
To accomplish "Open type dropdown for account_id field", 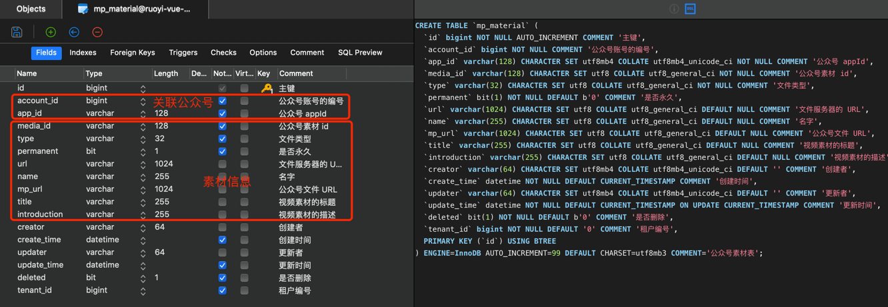I will pyautogui.click(x=143, y=101).
